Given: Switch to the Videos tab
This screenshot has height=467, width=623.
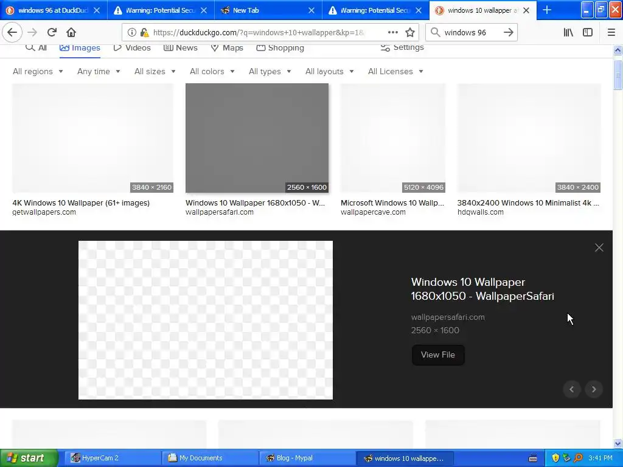Looking at the screenshot, I should pyautogui.click(x=132, y=47).
